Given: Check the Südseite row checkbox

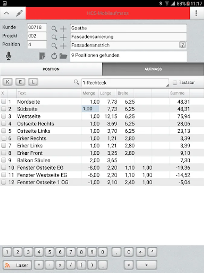Looking at the screenshot, I should [4, 109].
